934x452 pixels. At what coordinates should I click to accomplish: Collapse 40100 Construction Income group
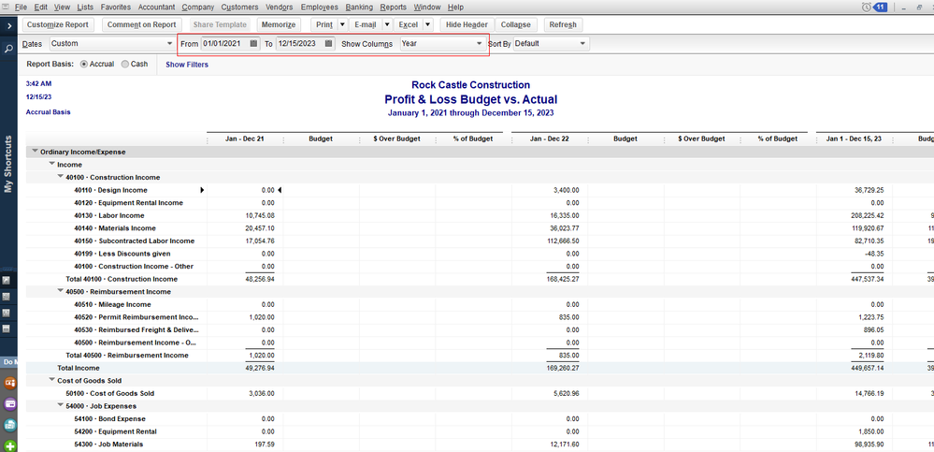coord(60,177)
